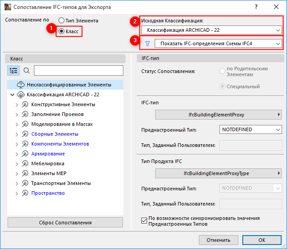Screen dimensions: 287x249
Task: Select the Класс radio button
Action: pos(61,31)
